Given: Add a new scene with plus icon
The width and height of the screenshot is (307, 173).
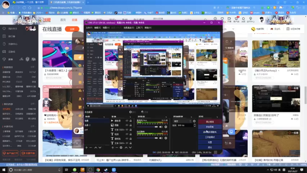Looking at the screenshot, I should point(87,148).
